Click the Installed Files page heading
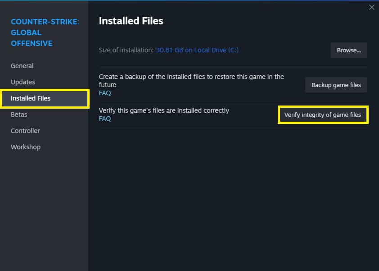Image resolution: width=379 pixels, height=271 pixels. coord(131,21)
